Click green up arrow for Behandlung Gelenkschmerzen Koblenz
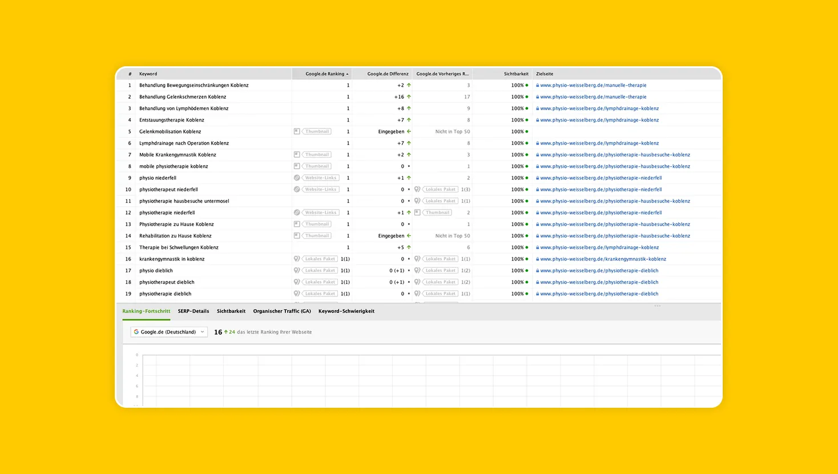The image size is (838, 474). point(409,97)
